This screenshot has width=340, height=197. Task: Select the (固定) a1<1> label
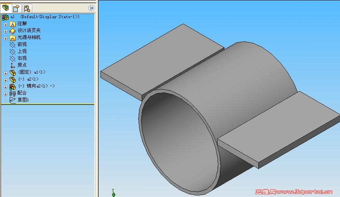click(x=32, y=72)
